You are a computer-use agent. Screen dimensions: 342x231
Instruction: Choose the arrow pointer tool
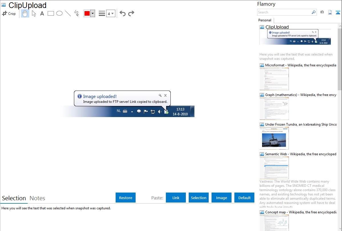click(34, 13)
